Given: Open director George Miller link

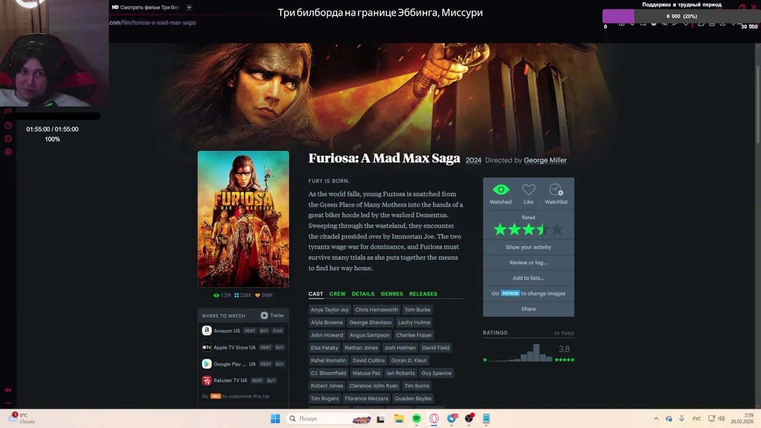Looking at the screenshot, I should click(545, 160).
